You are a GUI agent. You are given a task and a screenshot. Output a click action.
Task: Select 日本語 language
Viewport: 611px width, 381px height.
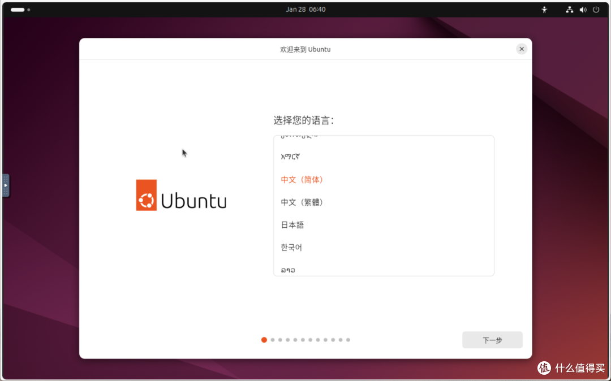(x=384, y=225)
